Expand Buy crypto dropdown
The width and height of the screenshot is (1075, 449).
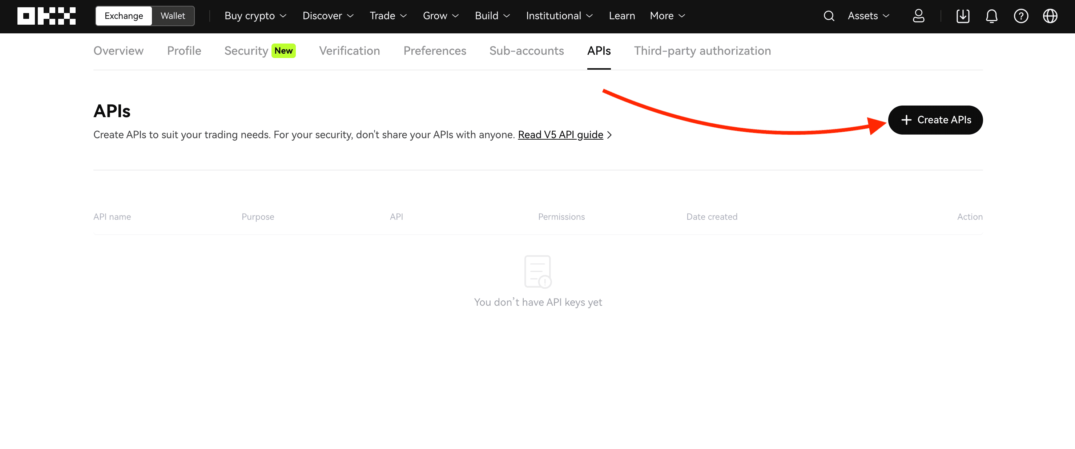point(256,15)
